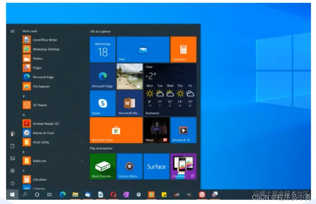Open the orange Calculator tile
This screenshot has height=204, width=316.
(183, 50)
